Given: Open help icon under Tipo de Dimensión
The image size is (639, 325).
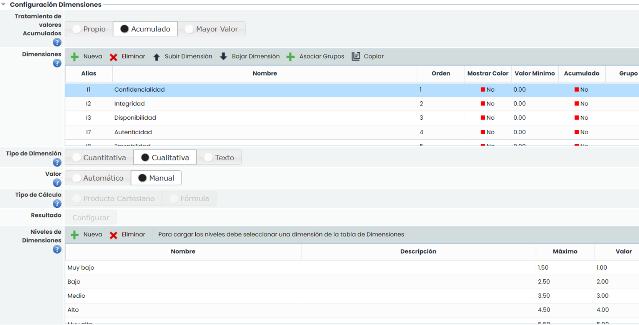Looking at the screenshot, I should tap(57, 162).
